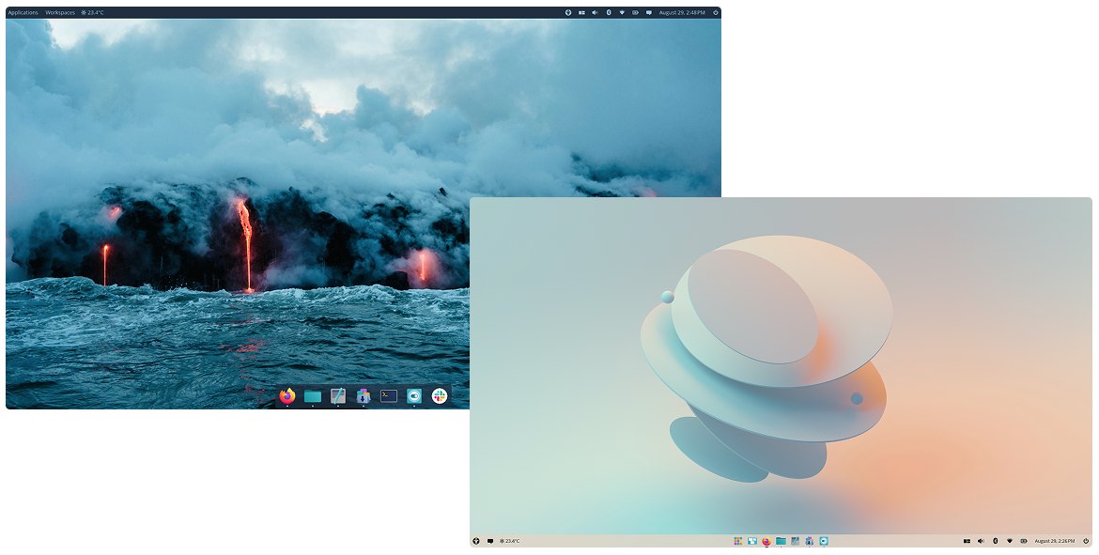The image size is (1099, 555).
Task: Open the power session menu in the top panel
Action: point(714,12)
